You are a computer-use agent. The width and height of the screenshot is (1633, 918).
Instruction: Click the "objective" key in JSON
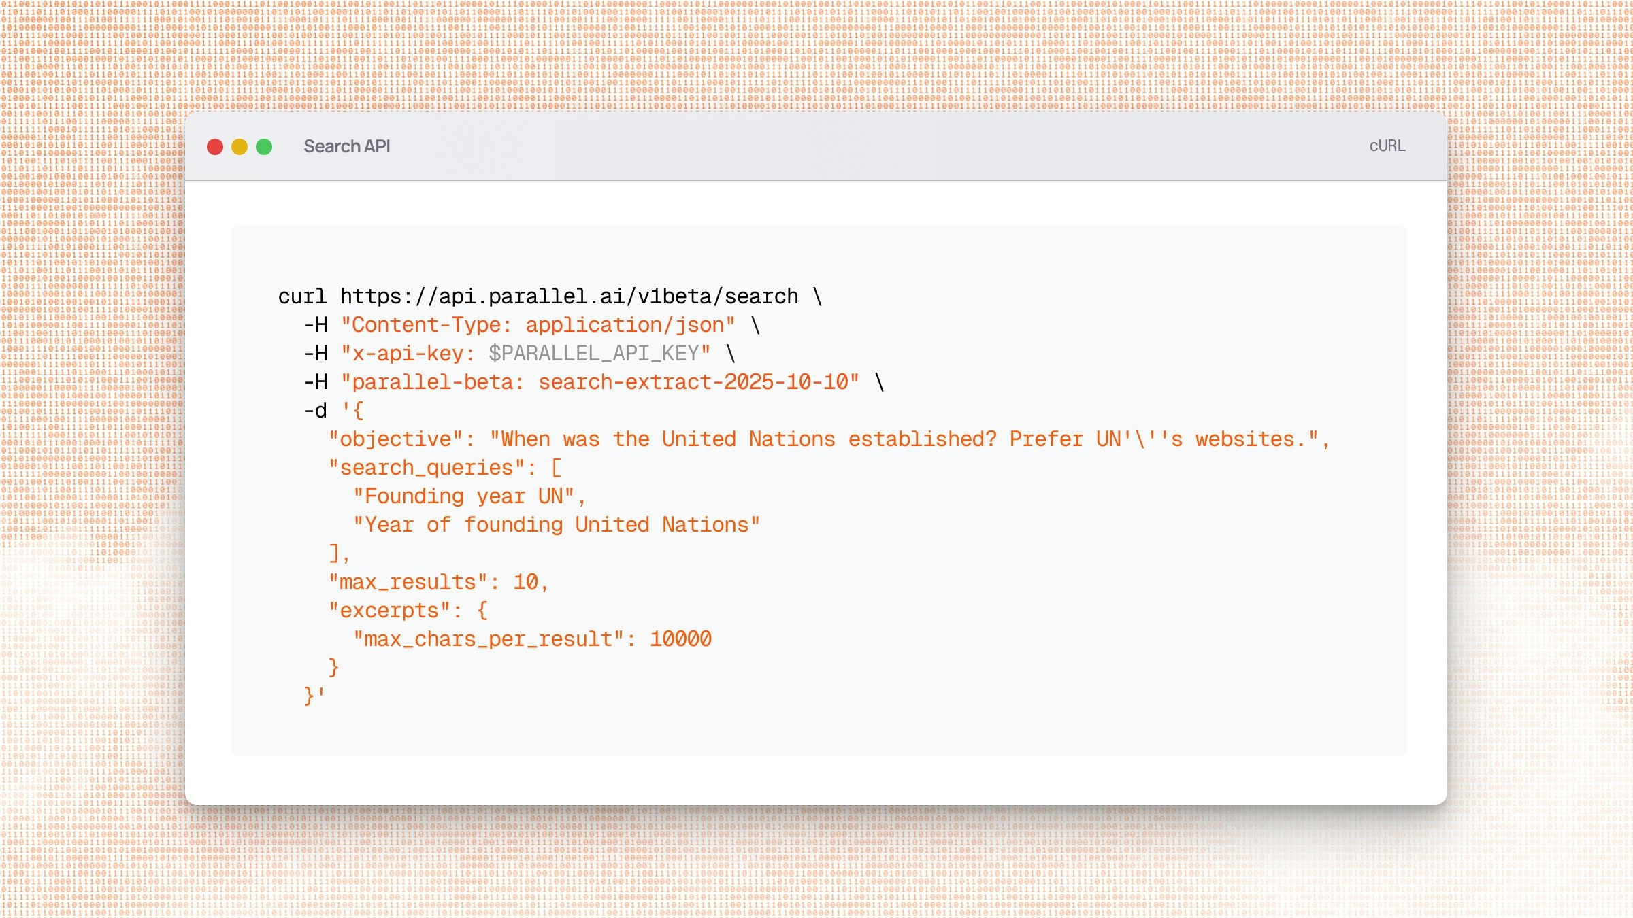[395, 439]
